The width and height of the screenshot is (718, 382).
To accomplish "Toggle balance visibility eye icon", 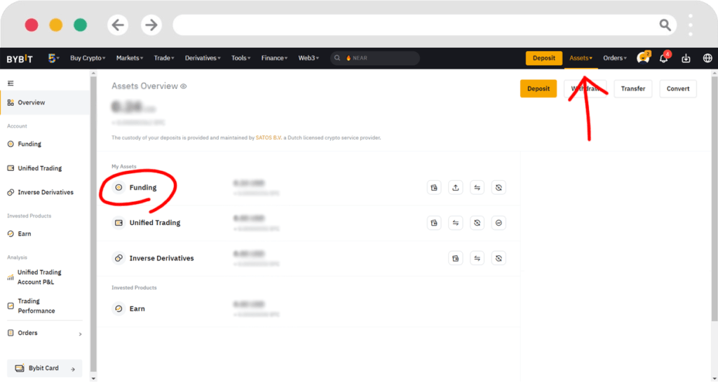I will click(184, 86).
